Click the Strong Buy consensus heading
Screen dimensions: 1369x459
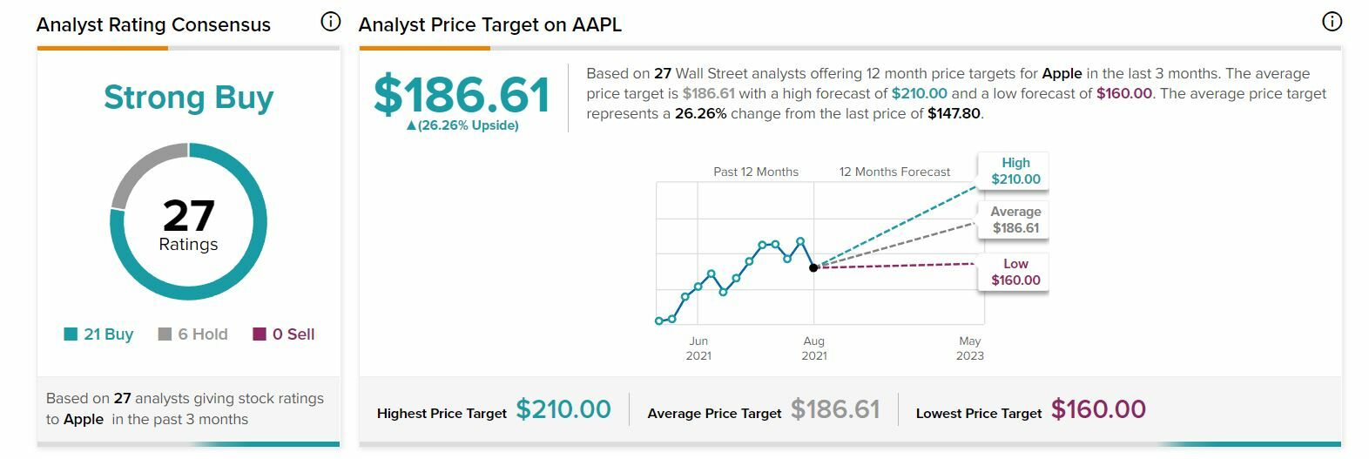(x=188, y=97)
